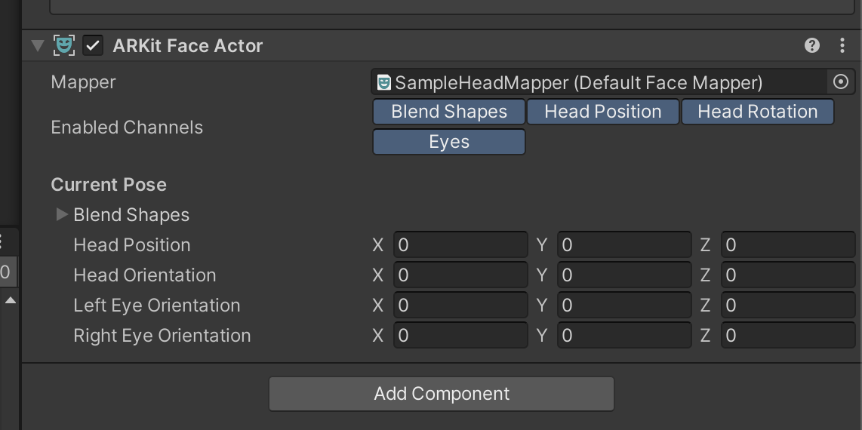Image resolution: width=862 pixels, height=430 pixels.
Task: Toggle the Head Position channel
Action: click(602, 112)
